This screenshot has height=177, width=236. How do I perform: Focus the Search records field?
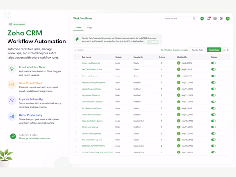179,18
